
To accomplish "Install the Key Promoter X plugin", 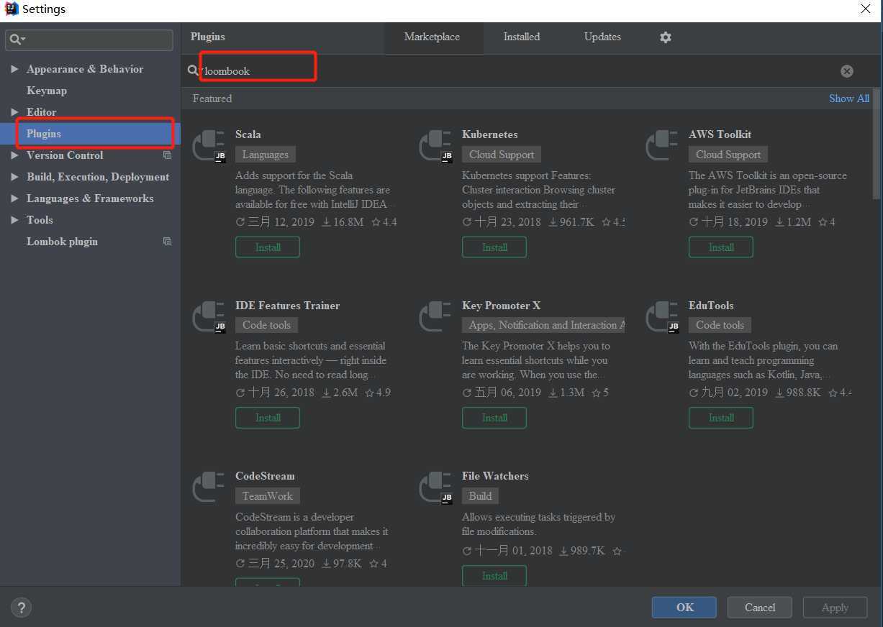I will coord(494,418).
